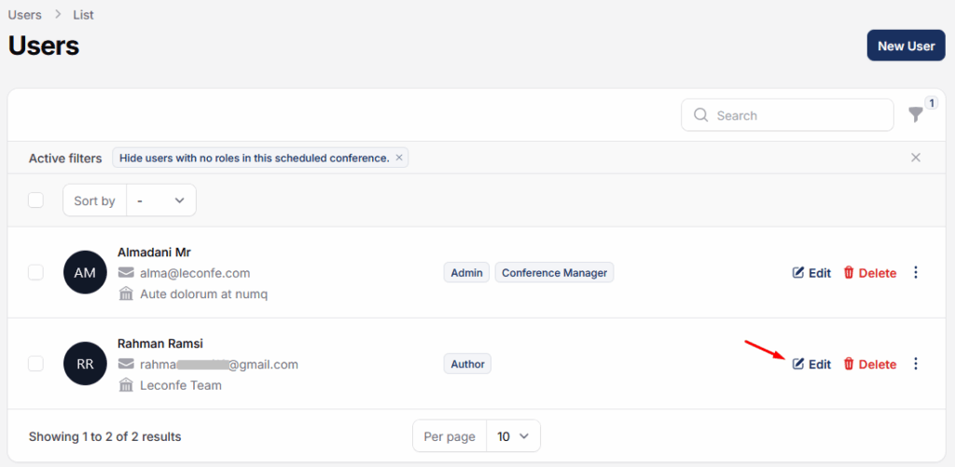Click the three-dot menu for Rahman Ramsi

(916, 364)
